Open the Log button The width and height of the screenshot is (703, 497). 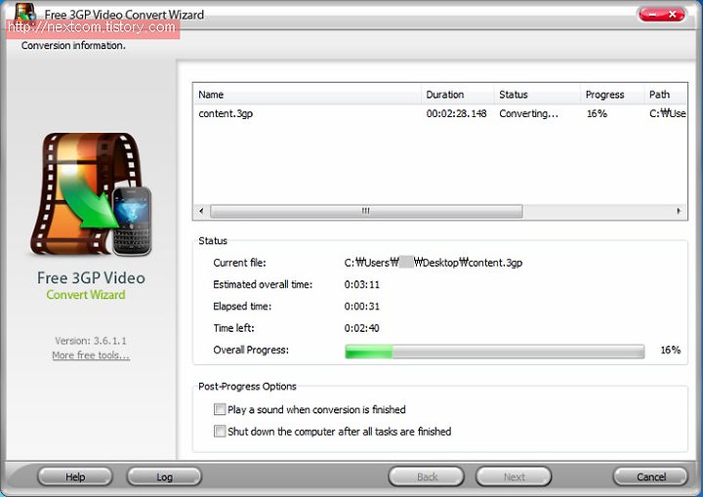click(164, 476)
